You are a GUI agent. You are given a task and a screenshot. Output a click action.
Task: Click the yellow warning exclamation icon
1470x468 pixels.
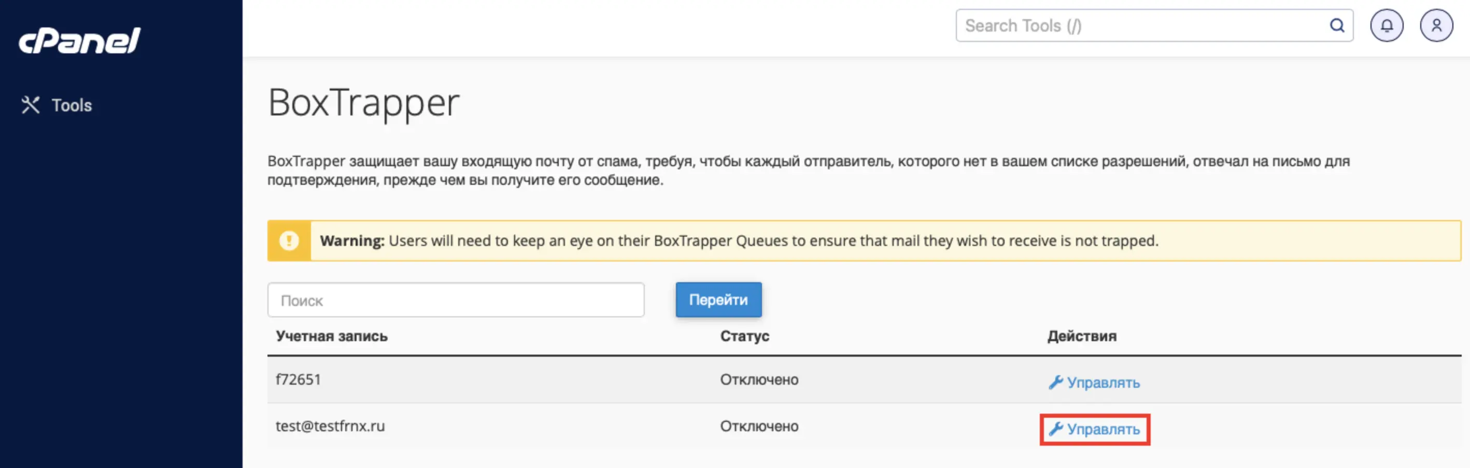pyautogui.click(x=289, y=241)
